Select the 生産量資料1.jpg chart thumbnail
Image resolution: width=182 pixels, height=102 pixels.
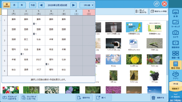(154, 27)
